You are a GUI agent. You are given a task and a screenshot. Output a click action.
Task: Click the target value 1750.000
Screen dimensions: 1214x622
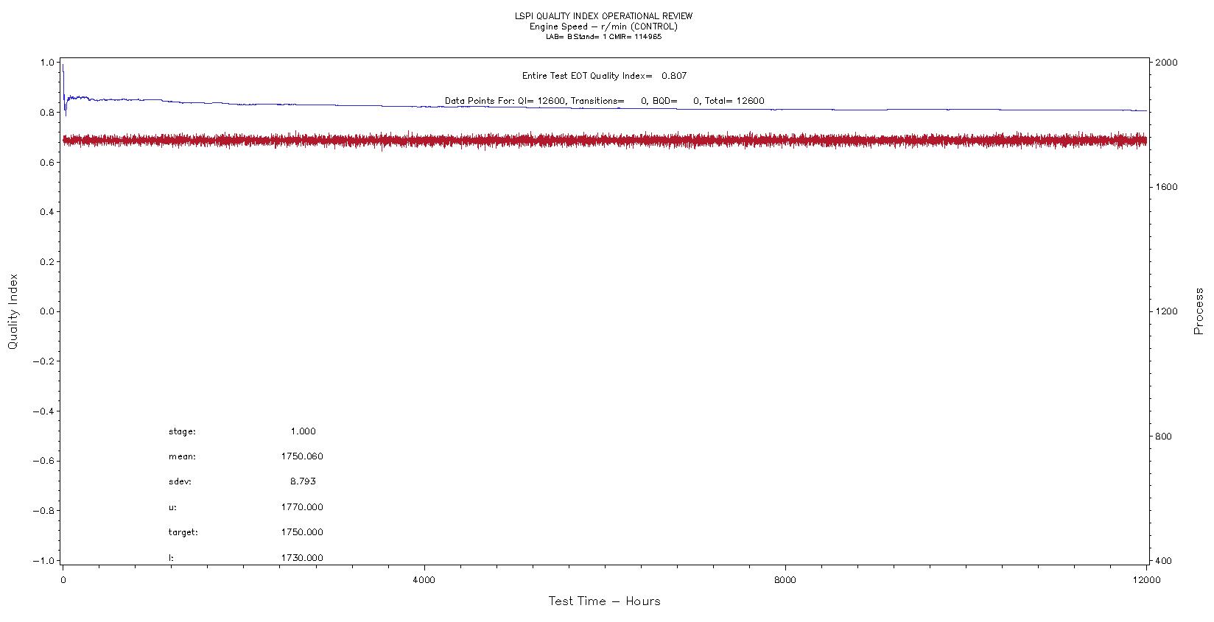pos(302,532)
